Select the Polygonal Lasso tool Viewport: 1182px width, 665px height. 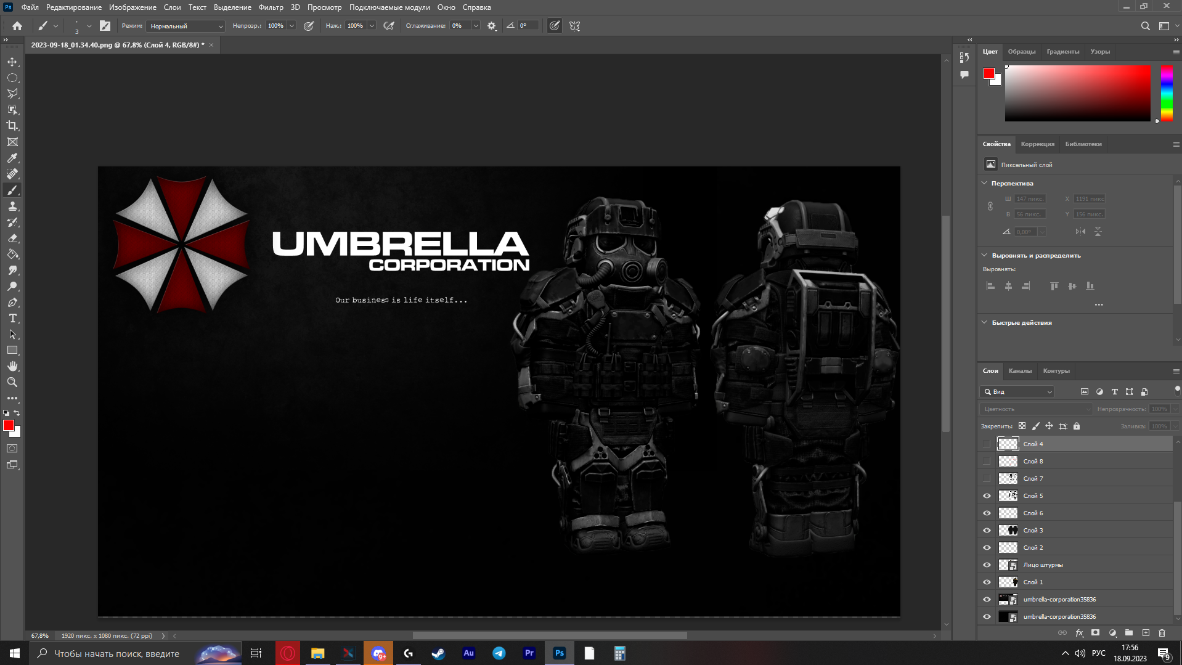[x=12, y=94]
